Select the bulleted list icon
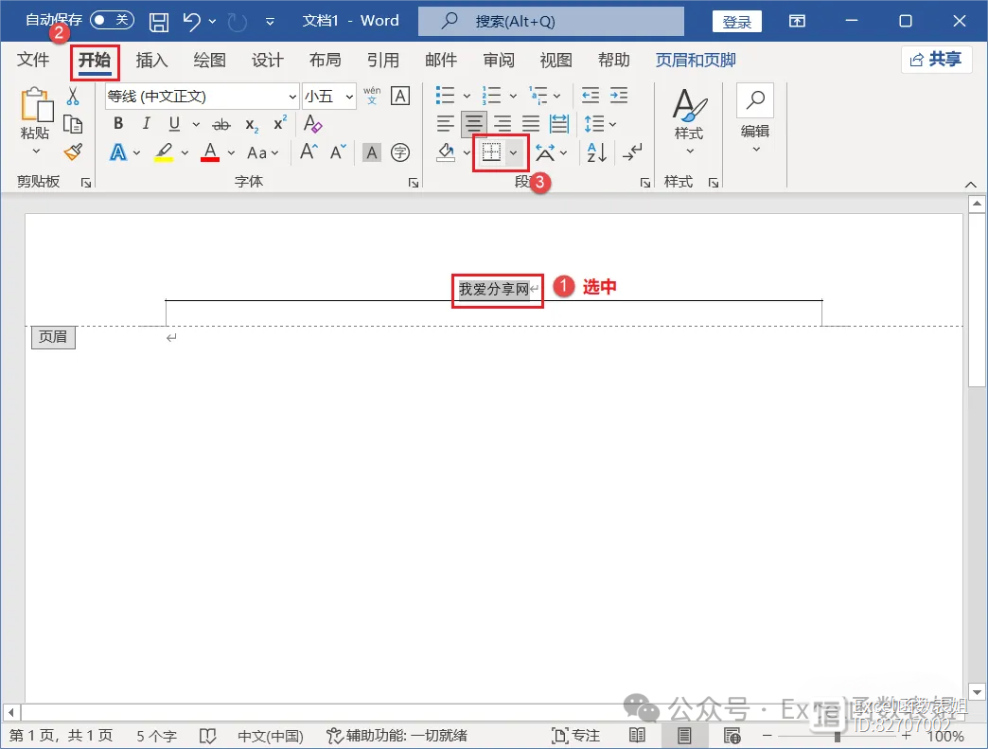The height and width of the screenshot is (749, 988). tap(445, 96)
